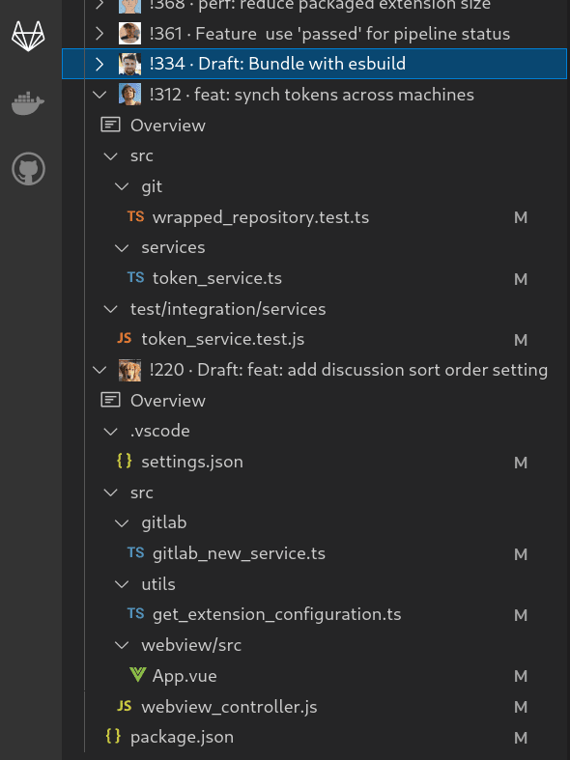This screenshot has height=760, width=570.
Task: Collapse test/integration/services folder chevron
Action: [111, 309]
